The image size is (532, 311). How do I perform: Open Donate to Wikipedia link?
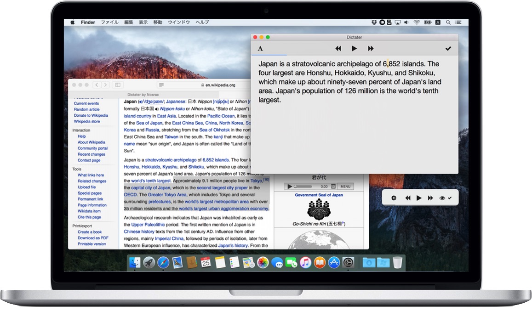[x=91, y=115]
